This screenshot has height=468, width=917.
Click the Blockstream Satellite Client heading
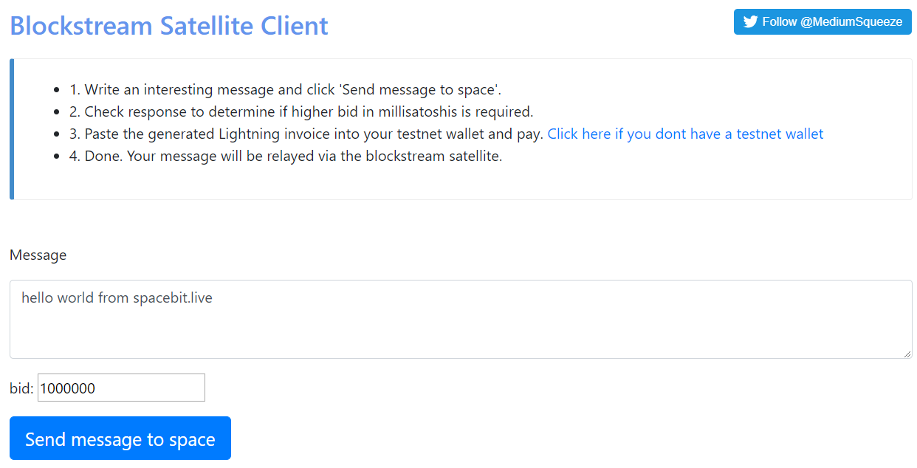click(169, 26)
